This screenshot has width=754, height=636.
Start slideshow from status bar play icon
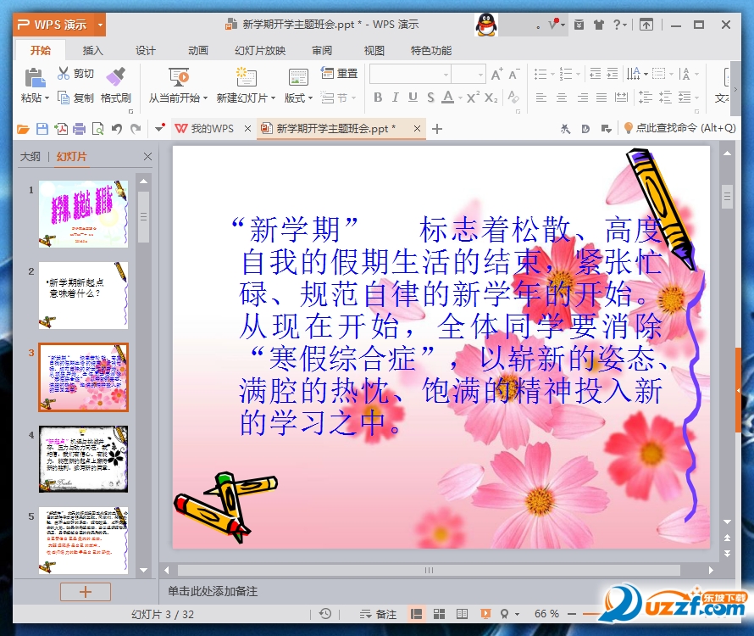coord(485,614)
